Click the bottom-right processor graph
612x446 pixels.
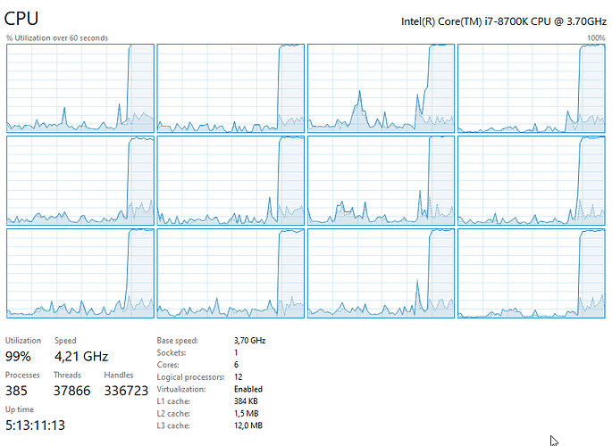pos(532,274)
